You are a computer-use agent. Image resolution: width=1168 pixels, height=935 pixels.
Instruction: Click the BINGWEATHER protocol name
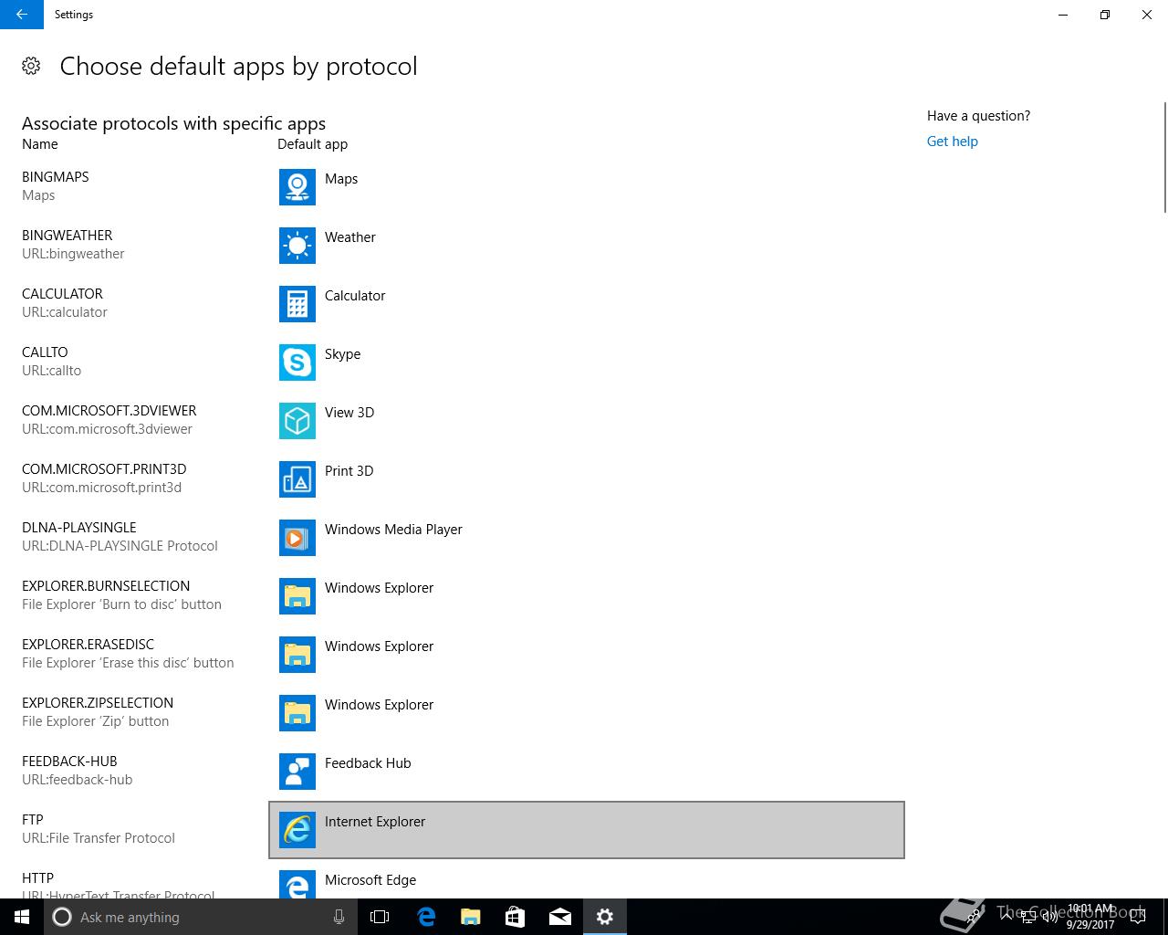pos(68,236)
